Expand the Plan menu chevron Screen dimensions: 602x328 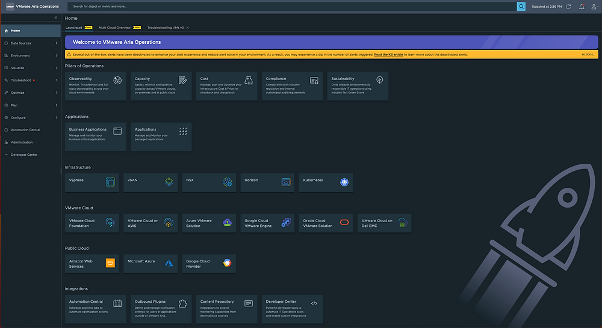pos(57,105)
